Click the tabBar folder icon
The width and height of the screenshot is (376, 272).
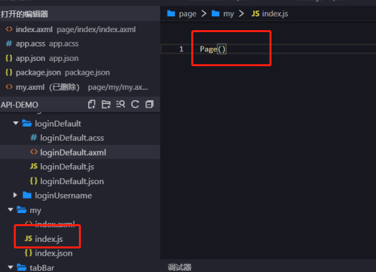pos(22,267)
